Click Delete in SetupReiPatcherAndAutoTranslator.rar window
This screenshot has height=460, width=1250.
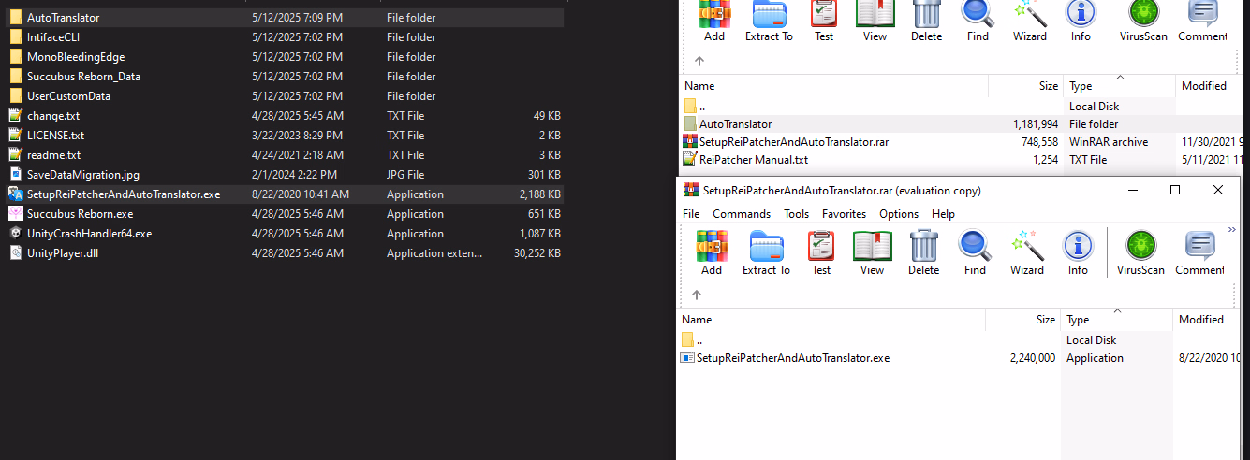coord(923,253)
